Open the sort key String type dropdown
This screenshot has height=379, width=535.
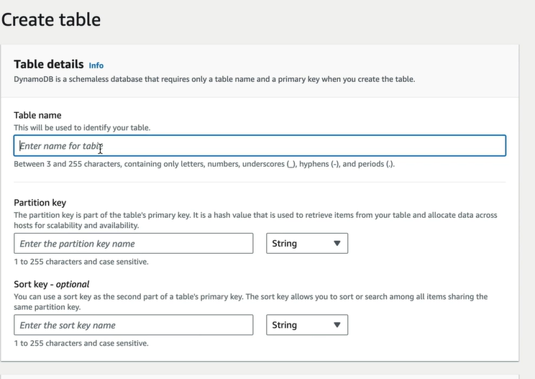[x=307, y=325]
